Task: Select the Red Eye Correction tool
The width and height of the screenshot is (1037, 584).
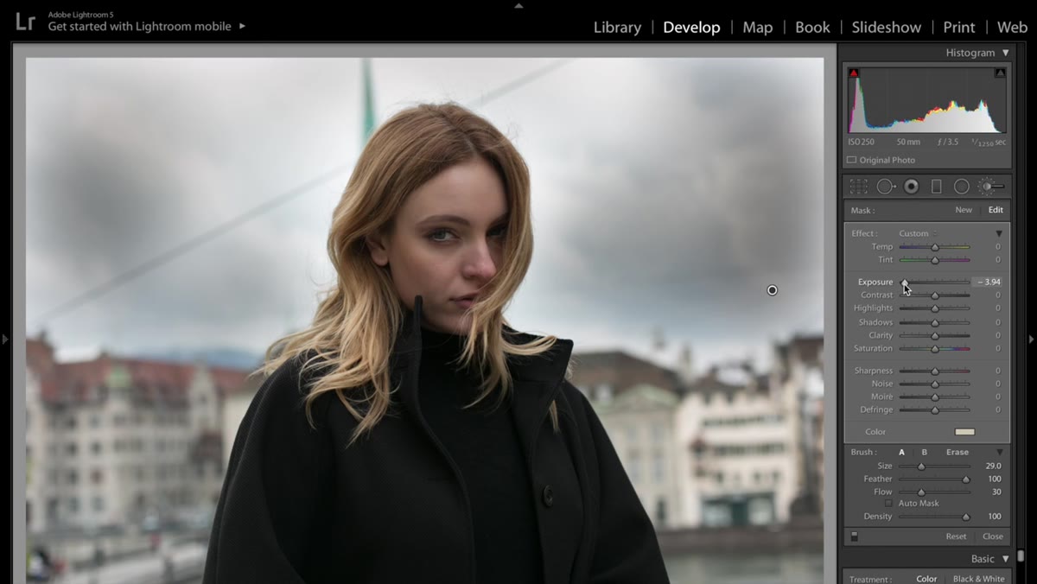Action: (x=911, y=187)
